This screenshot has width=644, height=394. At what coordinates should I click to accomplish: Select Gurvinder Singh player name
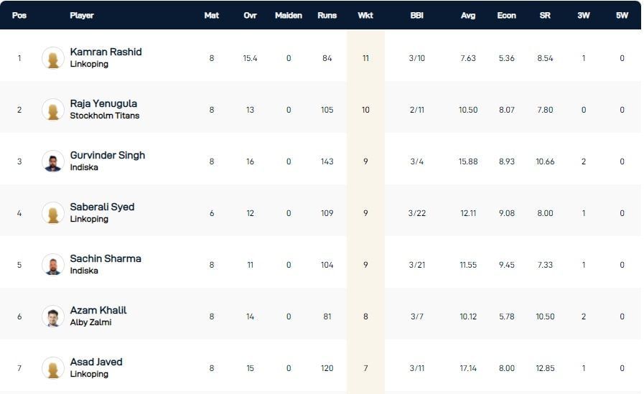coord(107,155)
